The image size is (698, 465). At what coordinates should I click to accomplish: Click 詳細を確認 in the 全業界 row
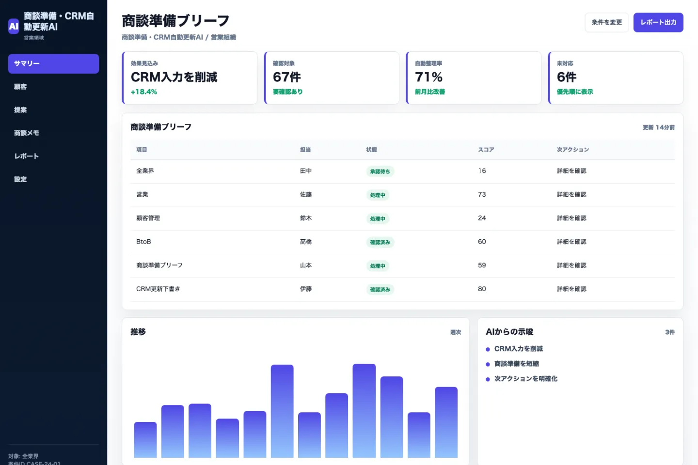571,171
